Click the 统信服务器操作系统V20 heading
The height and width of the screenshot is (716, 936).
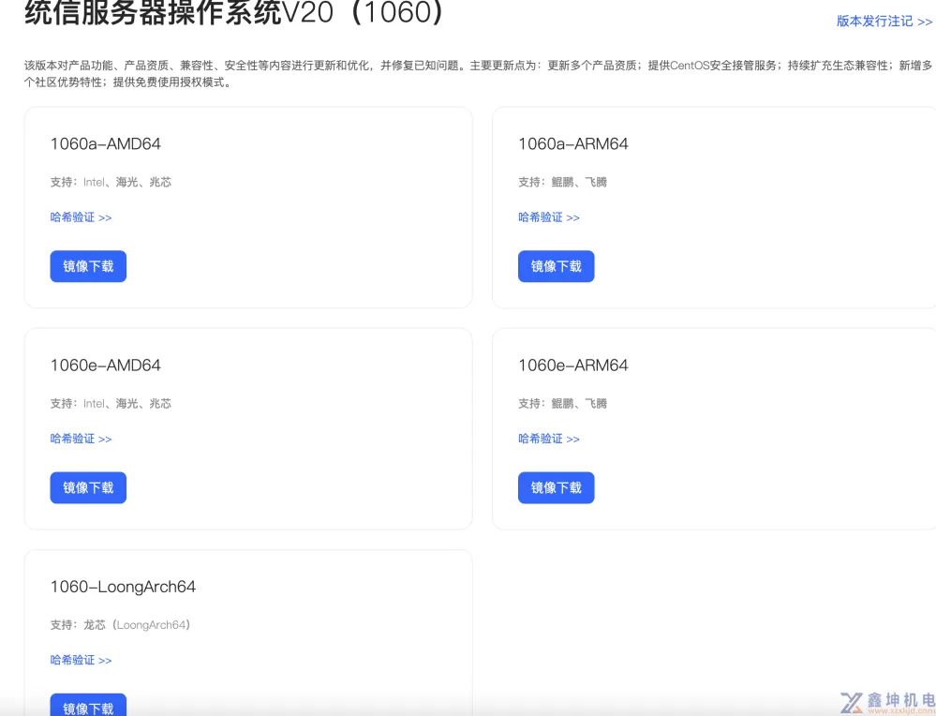pos(233,12)
